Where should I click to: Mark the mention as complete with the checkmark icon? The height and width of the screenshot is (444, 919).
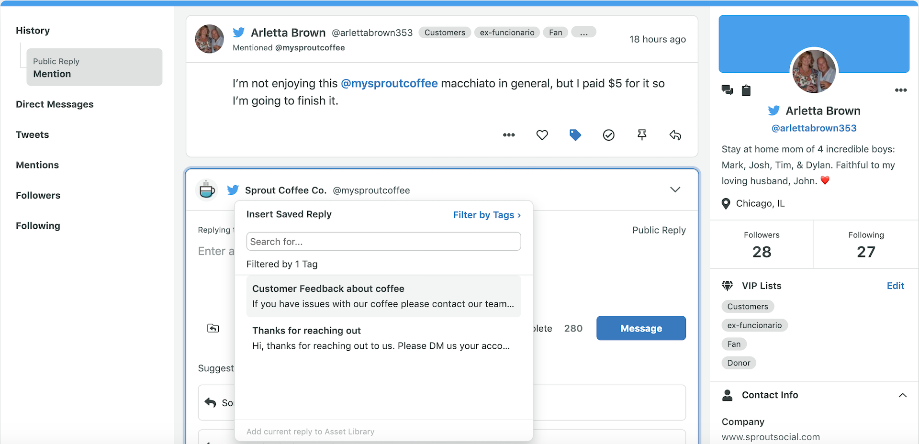coord(608,135)
